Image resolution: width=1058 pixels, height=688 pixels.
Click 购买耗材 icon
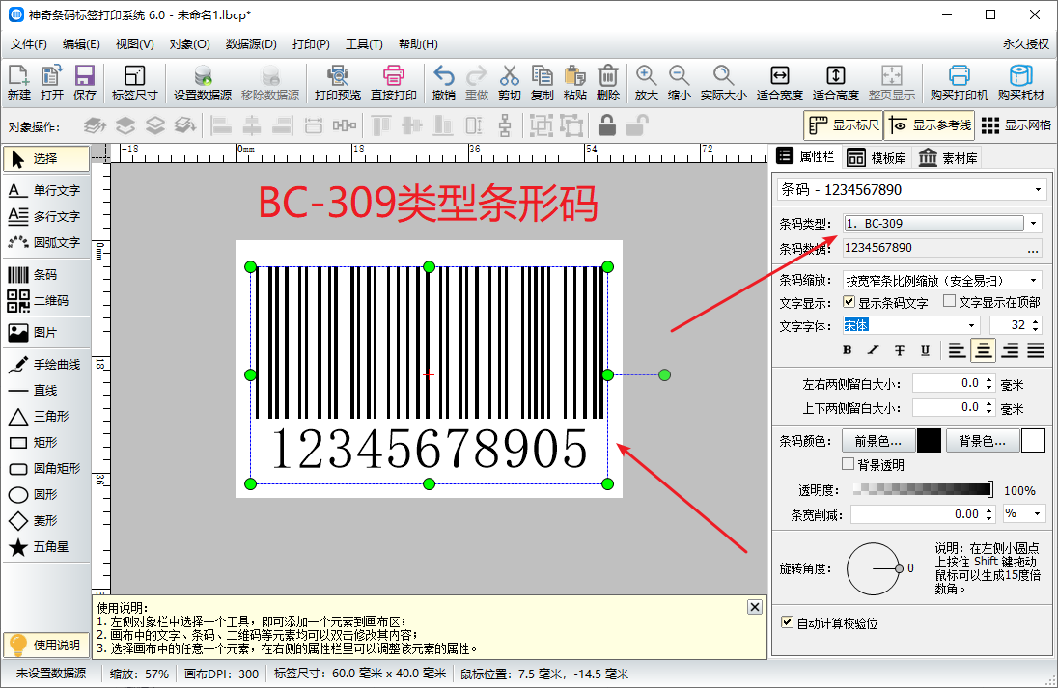pos(1021,83)
